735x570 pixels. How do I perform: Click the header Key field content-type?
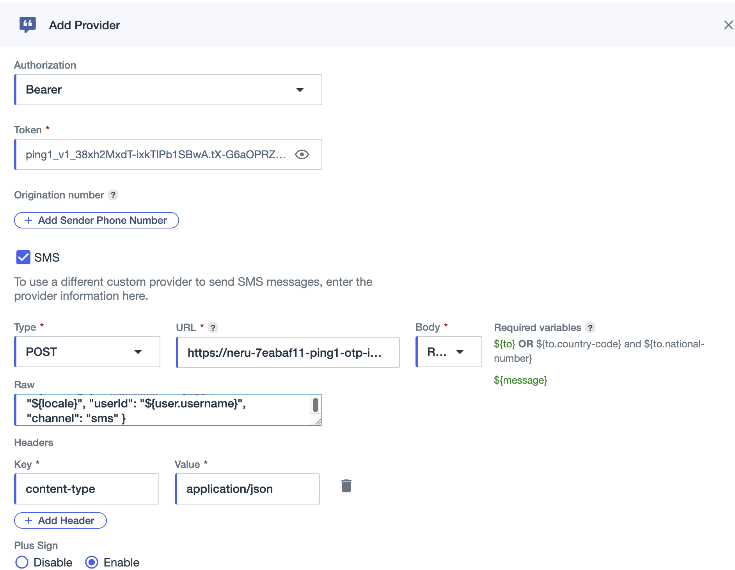coord(87,489)
